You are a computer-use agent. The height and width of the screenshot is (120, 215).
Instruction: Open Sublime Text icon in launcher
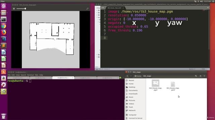4,46
